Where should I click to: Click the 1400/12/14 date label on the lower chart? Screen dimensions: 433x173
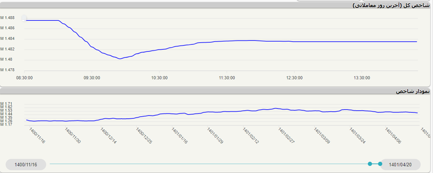109,136
